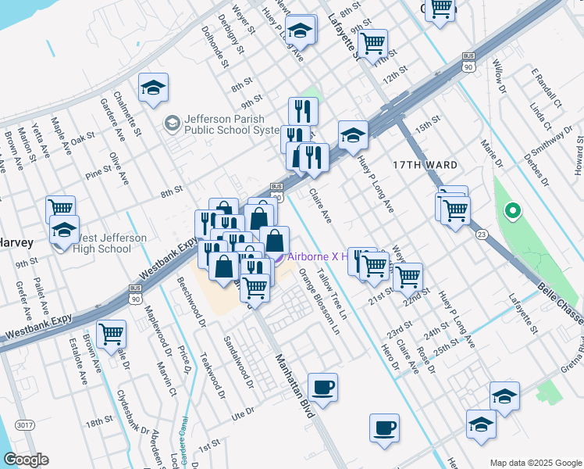Click the Google logo in the corner
This screenshot has height=469, width=584.
26,460
